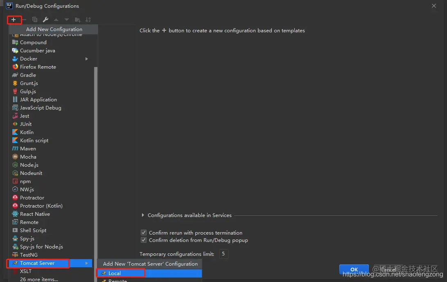Click the Copy Configuration toolbar icon
Image resolution: width=447 pixels, height=282 pixels.
tap(35, 20)
